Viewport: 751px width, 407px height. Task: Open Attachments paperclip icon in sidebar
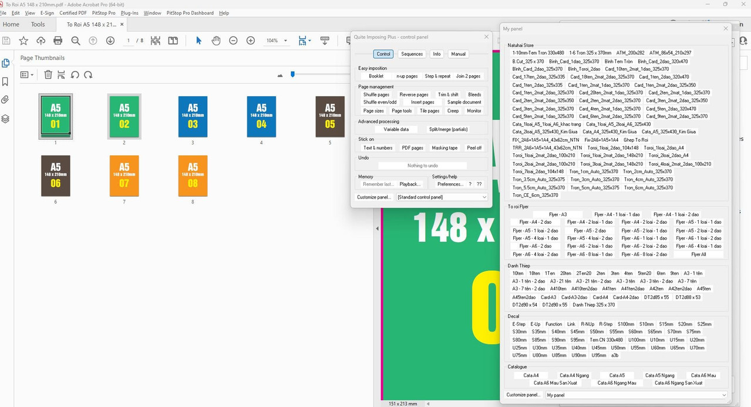5,100
